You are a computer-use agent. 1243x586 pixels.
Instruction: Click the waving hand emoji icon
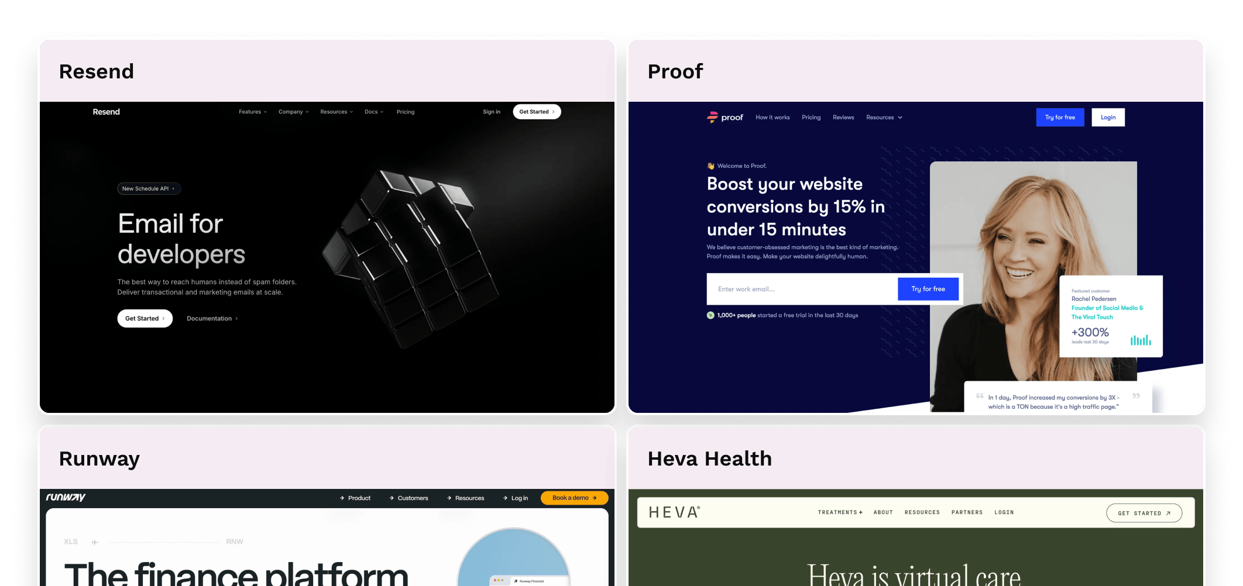click(710, 166)
